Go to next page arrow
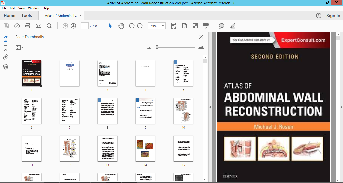The height and width of the screenshot is (183, 343). (x=73, y=26)
